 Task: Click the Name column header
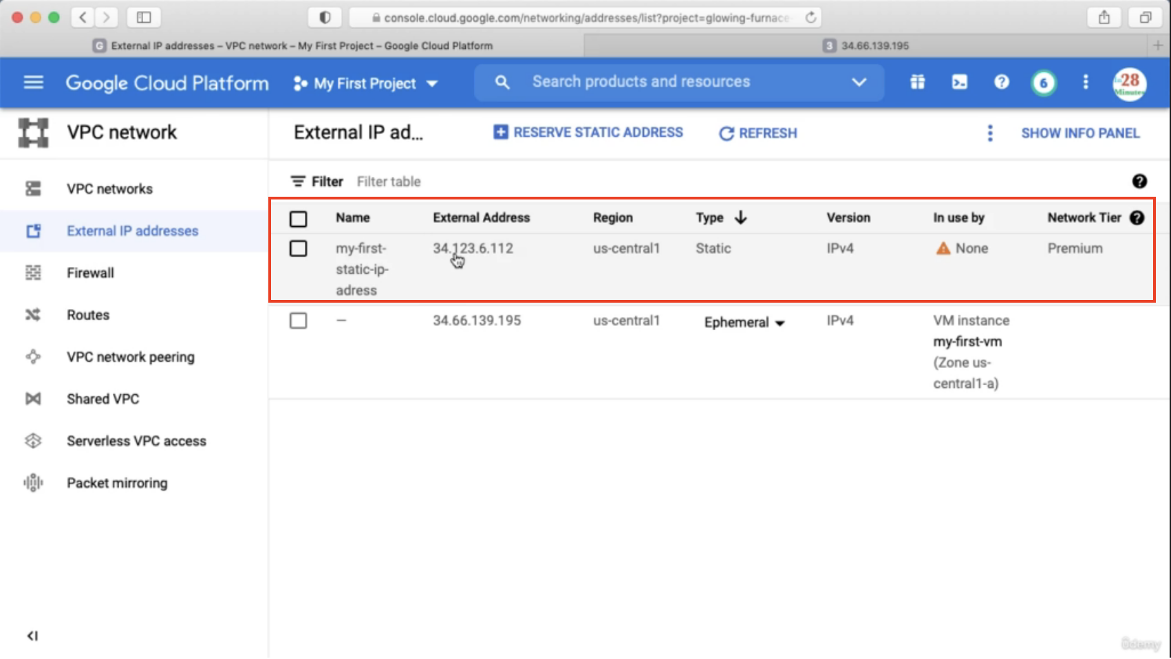pyautogui.click(x=352, y=217)
